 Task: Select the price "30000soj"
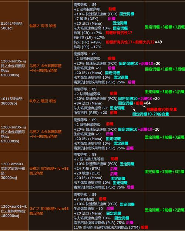pos(9,177)
